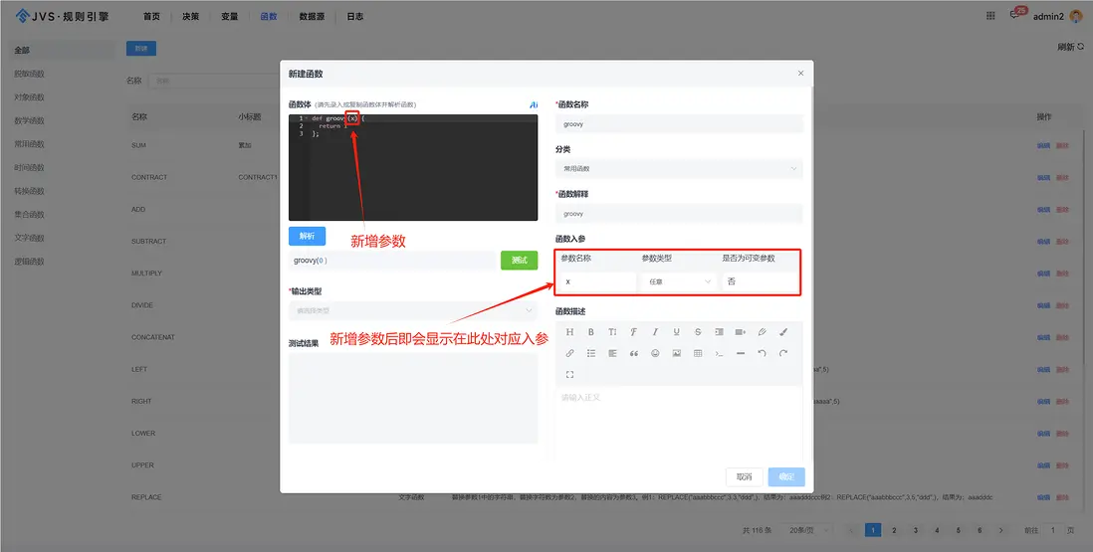The width and height of the screenshot is (1093, 552).
Task: Toggle strikethrough formatting in editor toolbar
Action: (698, 332)
